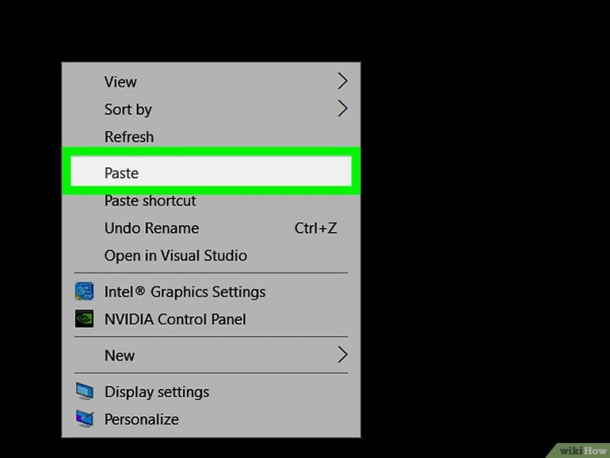
Task: Click the green NVIDIA logo icon
Action: [x=84, y=319]
